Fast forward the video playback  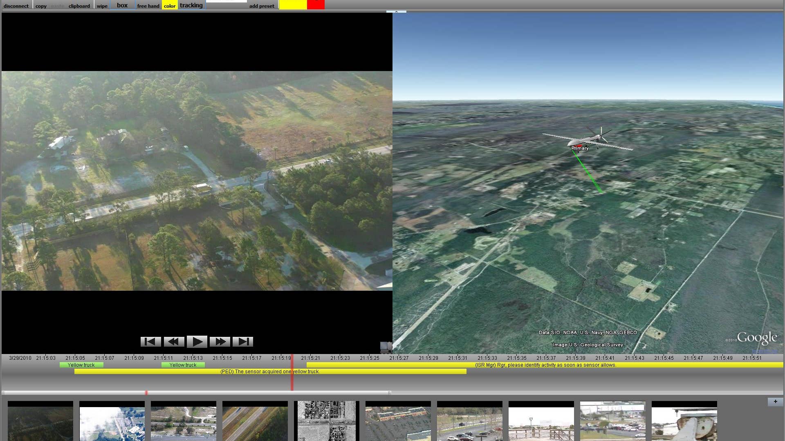coord(220,342)
